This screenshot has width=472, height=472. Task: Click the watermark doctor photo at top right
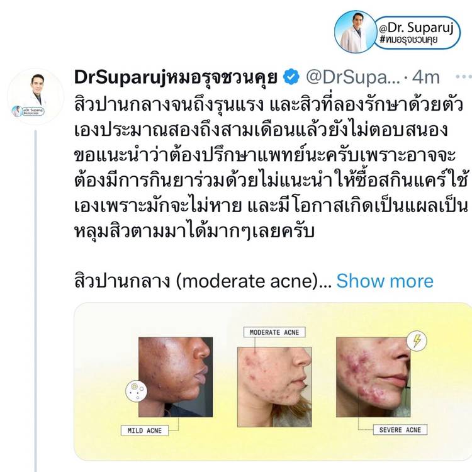356,31
